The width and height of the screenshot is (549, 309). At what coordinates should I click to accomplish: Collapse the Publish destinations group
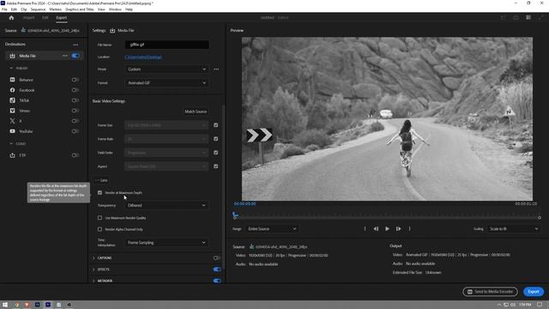(x=11, y=68)
